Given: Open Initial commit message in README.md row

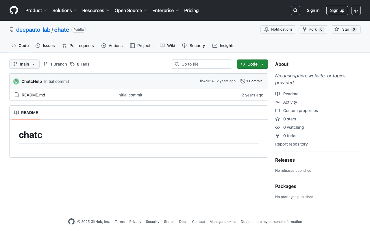Looking at the screenshot, I should [130, 95].
